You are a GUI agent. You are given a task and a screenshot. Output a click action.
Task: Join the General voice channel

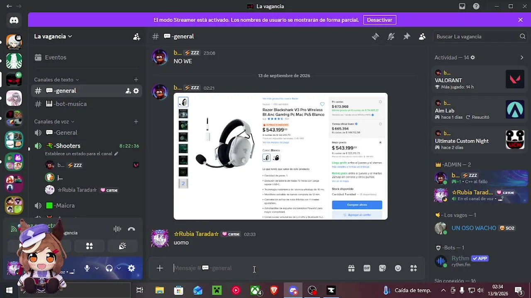[x=87, y=132]
